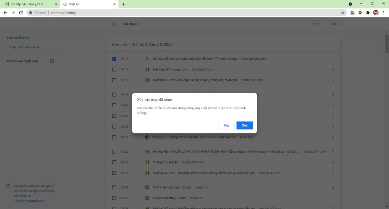
Task: Check the Khởi chạy cuộc họp - Zoom entry
Action: click(x=114, y=187)
